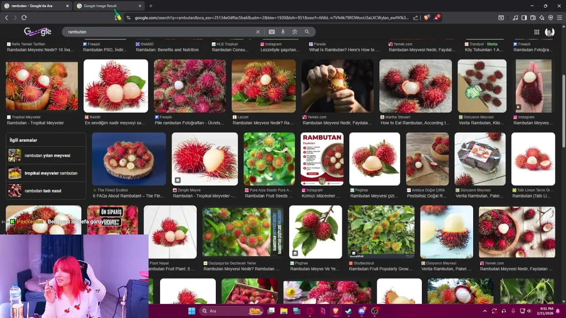Open the hands peeling rambutan Yemek.com thumbnail
The height and width of the screenshot is (318, 566).
pyautogui.click(x=337, y=86)
